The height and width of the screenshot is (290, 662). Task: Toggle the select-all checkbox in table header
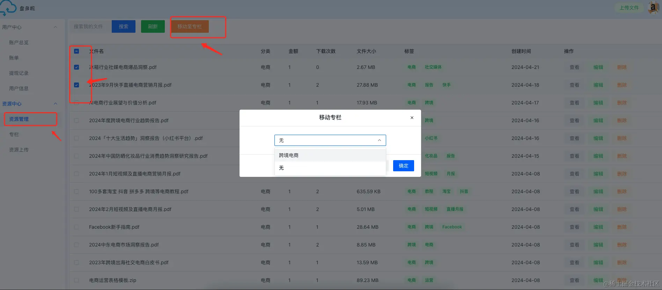76,51
